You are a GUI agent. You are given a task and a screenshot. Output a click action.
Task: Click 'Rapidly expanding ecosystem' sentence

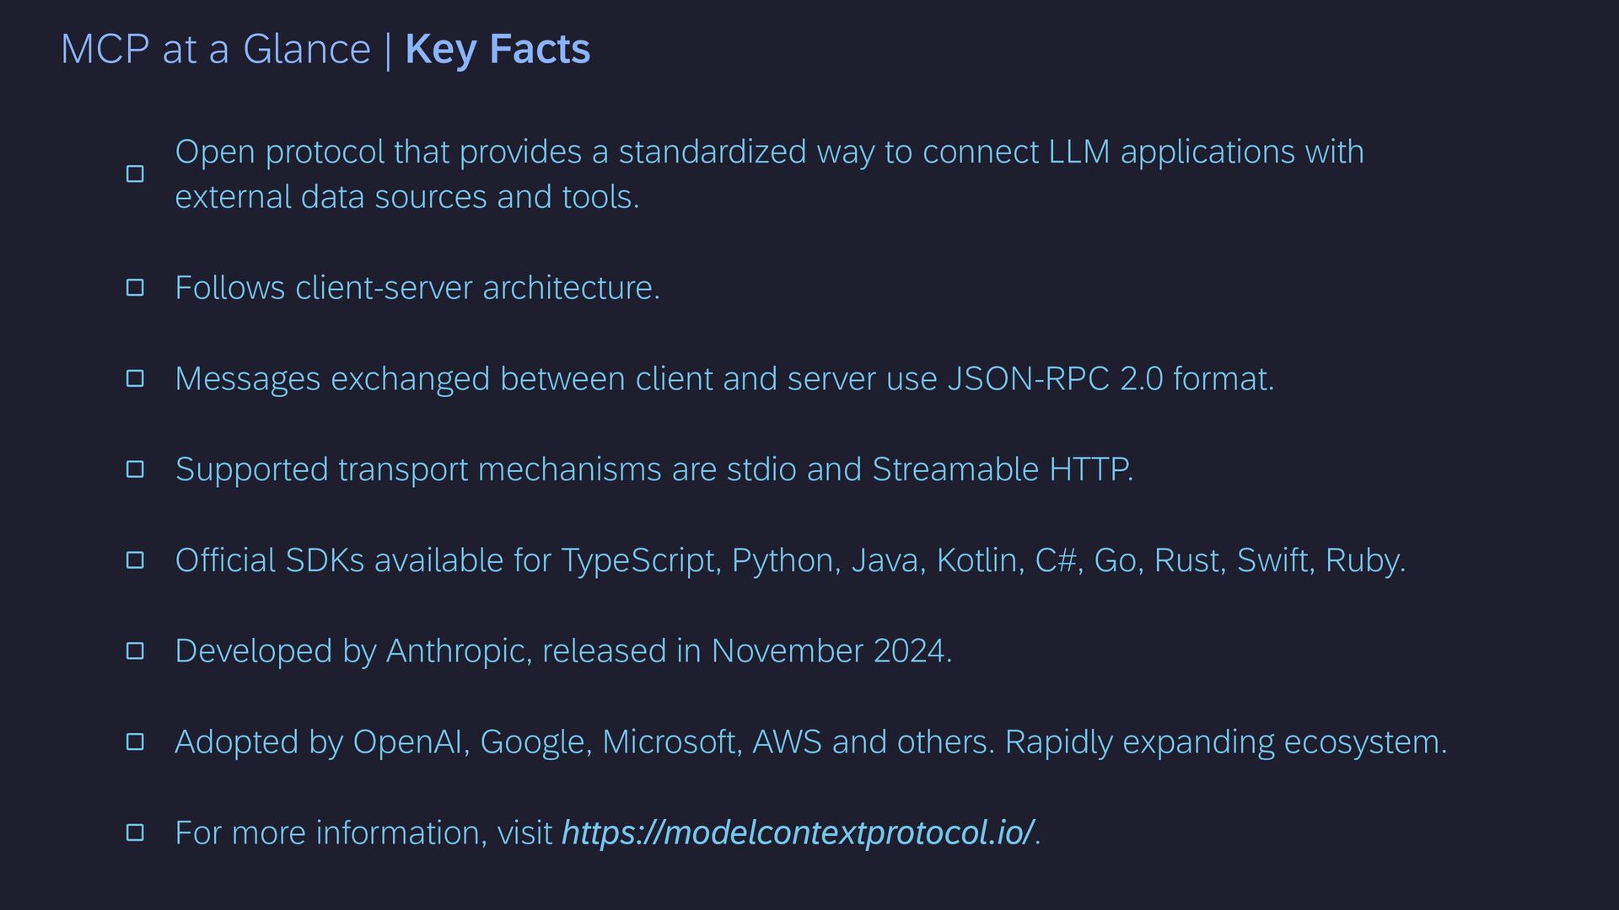tap(1224, 742)
